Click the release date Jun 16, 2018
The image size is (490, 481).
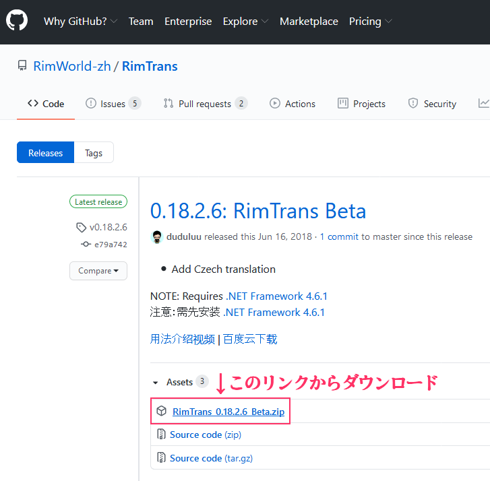point(284,236)
